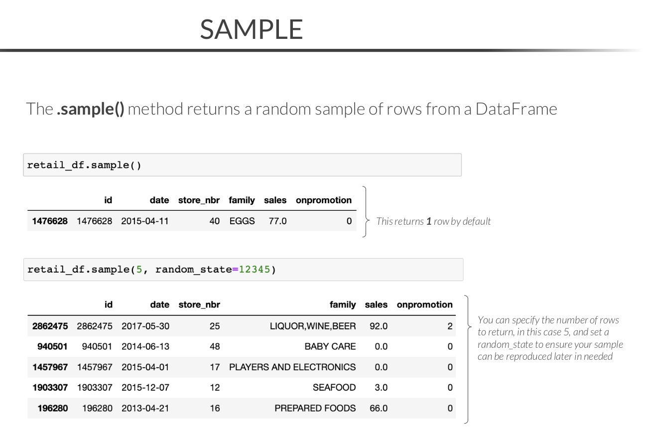Screen dimensions: 646x432
Task: Click the LIQUOR,WINE,BEER cell
Action: point(313,326)
